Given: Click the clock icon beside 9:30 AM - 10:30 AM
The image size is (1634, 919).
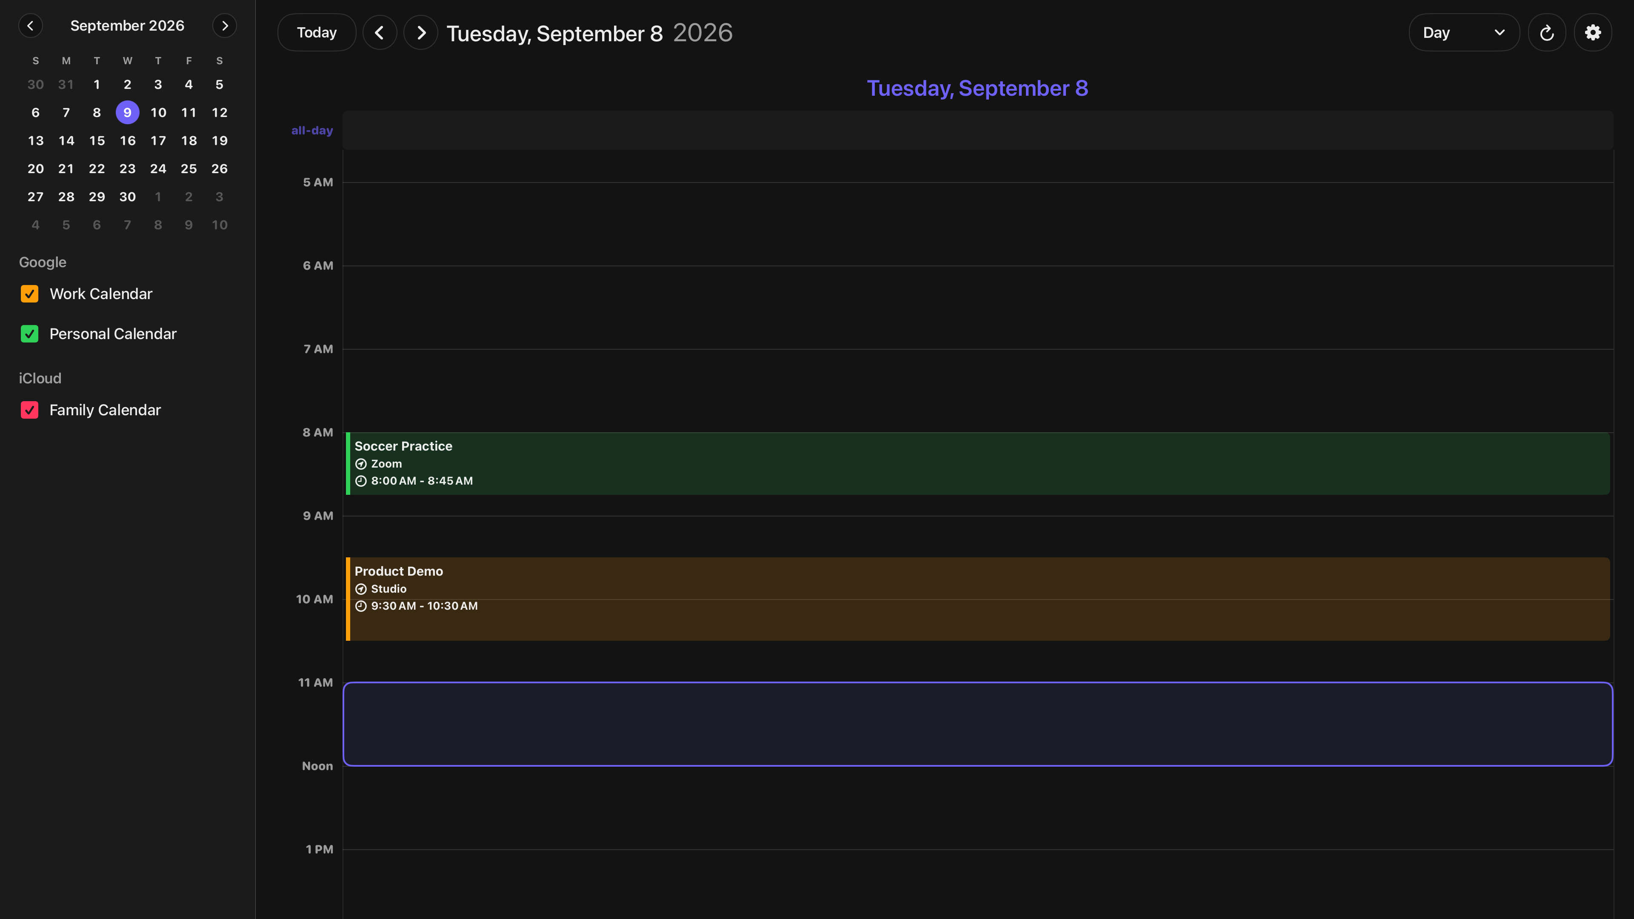Looking at the screenshot, I should click(x=361, y=606).
